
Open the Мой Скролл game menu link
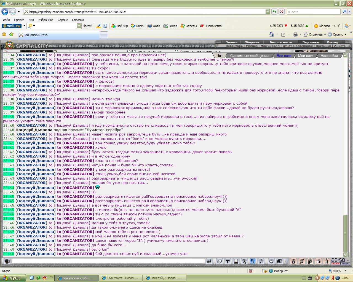click(x=270, y=46)
